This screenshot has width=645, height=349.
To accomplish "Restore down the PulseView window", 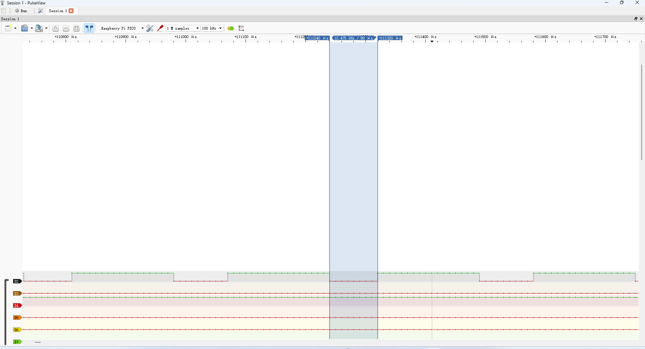I will [622, 3].
